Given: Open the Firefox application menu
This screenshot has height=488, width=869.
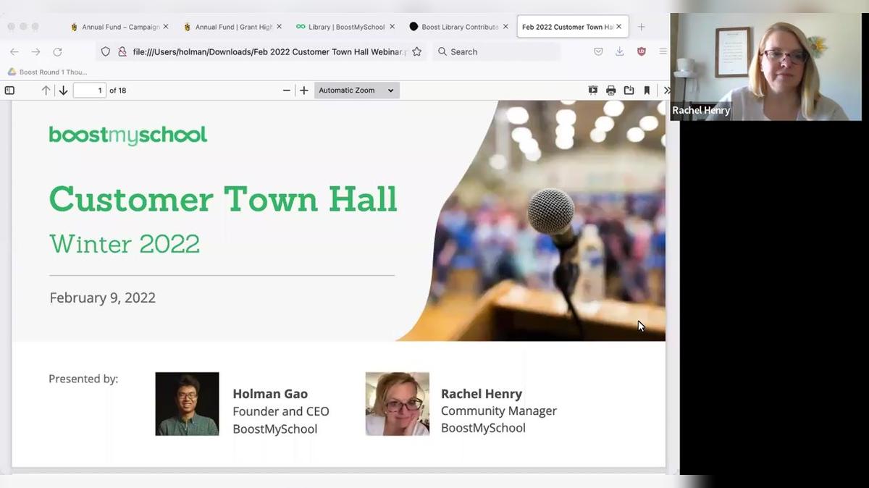Looking at the screenshot, I should pos(663,51).
